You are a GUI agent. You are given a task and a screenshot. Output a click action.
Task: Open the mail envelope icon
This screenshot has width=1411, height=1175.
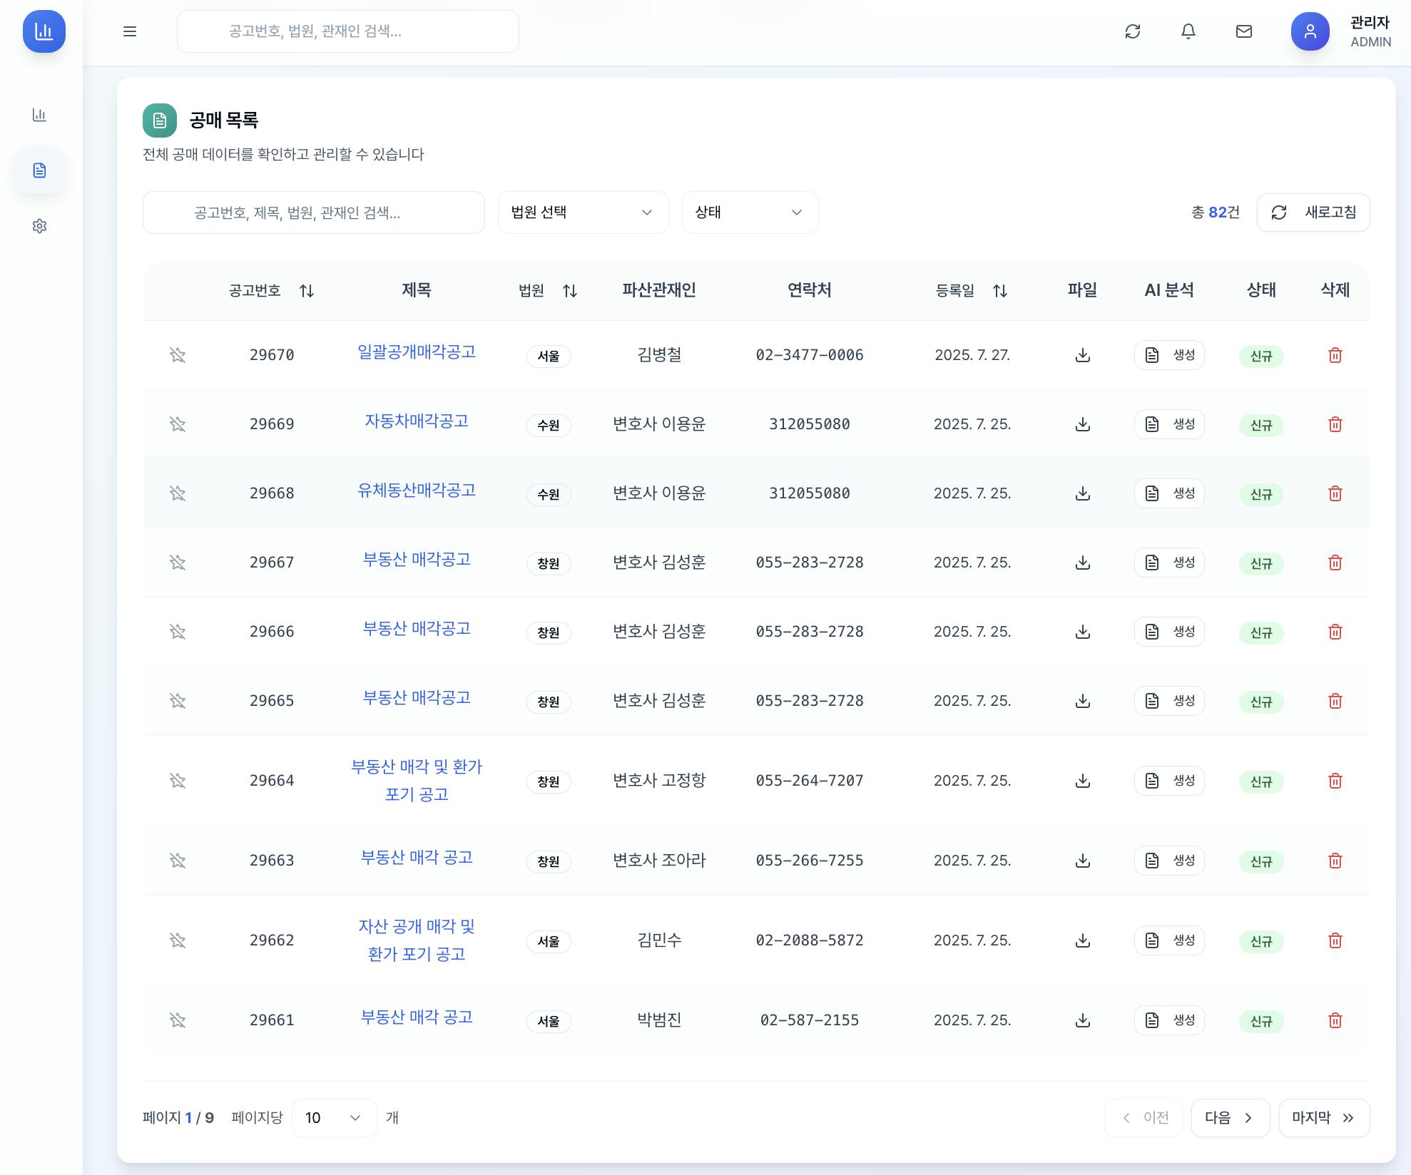[1243, 31]
